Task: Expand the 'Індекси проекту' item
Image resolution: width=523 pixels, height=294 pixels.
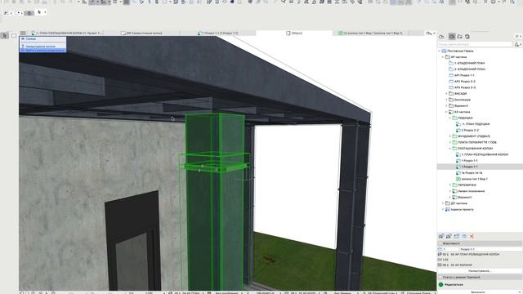Action: coord(443,209)
